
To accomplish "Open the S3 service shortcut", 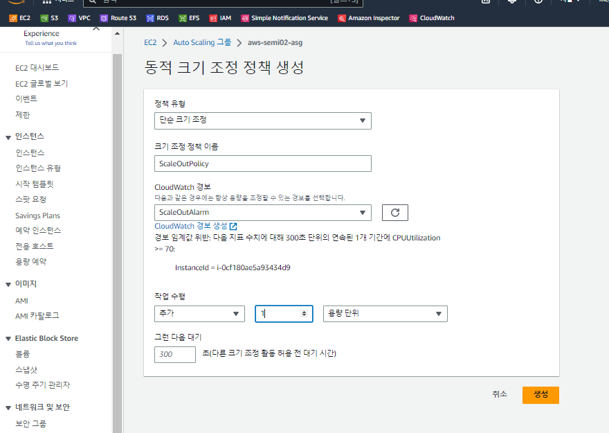I will [x=49, y=18].
